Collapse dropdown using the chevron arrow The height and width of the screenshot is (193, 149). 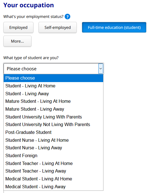point(101,69)
